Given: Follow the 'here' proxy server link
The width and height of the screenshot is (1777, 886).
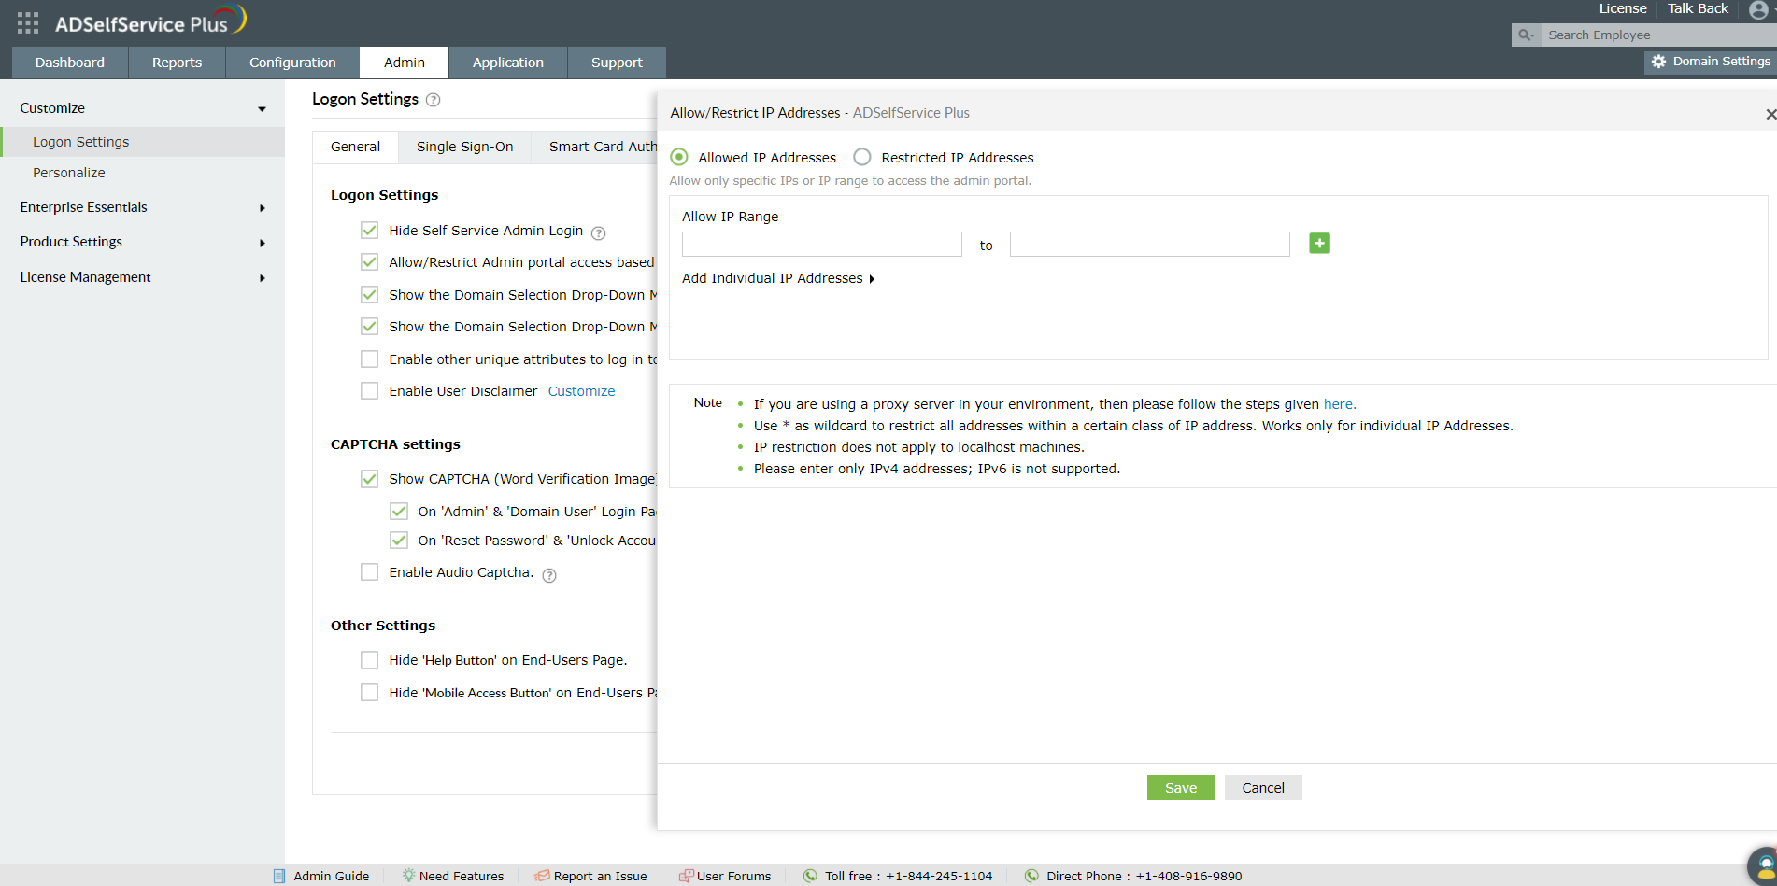Looking at the screenshot, I should coord(1339,404).
